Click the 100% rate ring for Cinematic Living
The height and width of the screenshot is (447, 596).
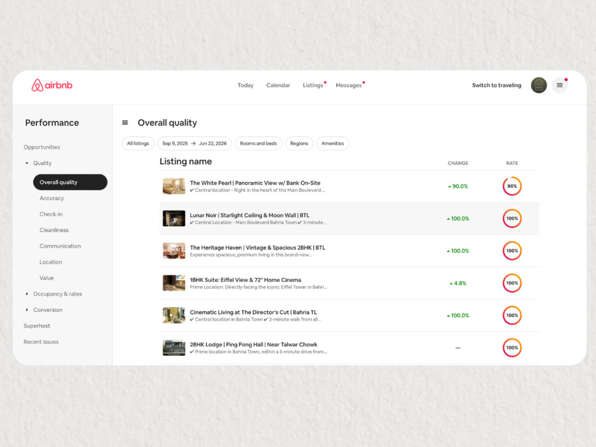pos(512,315)
